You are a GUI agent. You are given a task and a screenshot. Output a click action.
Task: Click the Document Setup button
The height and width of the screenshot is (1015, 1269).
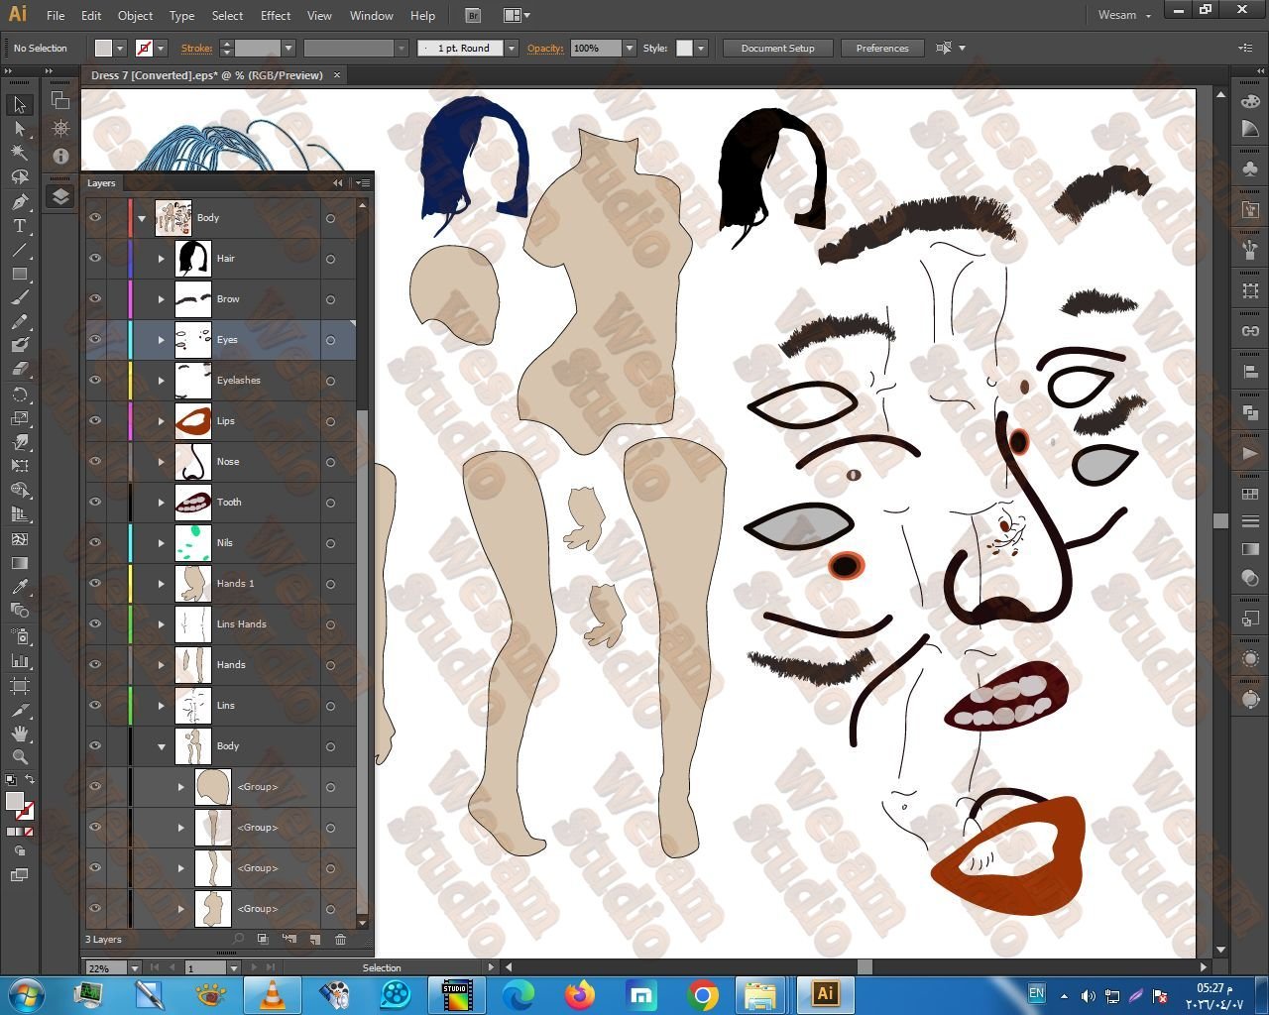click(x=778, y=49)
